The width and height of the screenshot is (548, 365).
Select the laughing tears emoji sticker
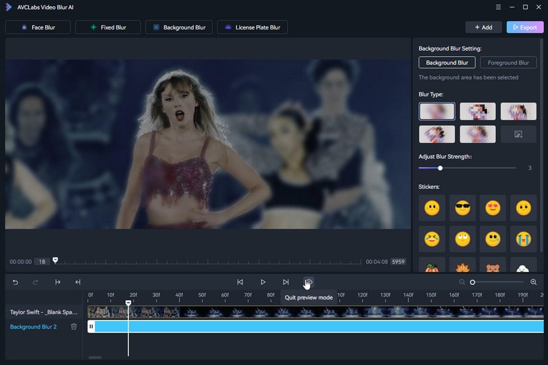point(432,239)
